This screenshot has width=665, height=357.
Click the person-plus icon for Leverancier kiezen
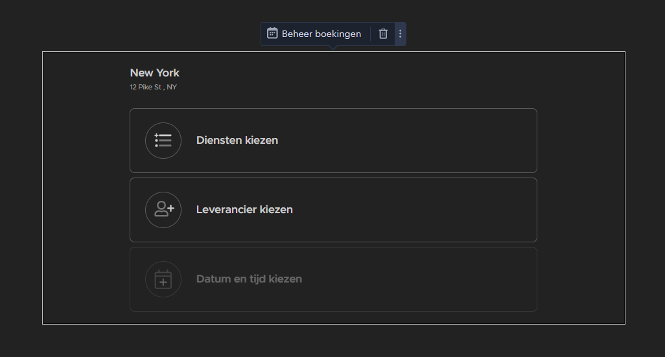click(164, 209)
